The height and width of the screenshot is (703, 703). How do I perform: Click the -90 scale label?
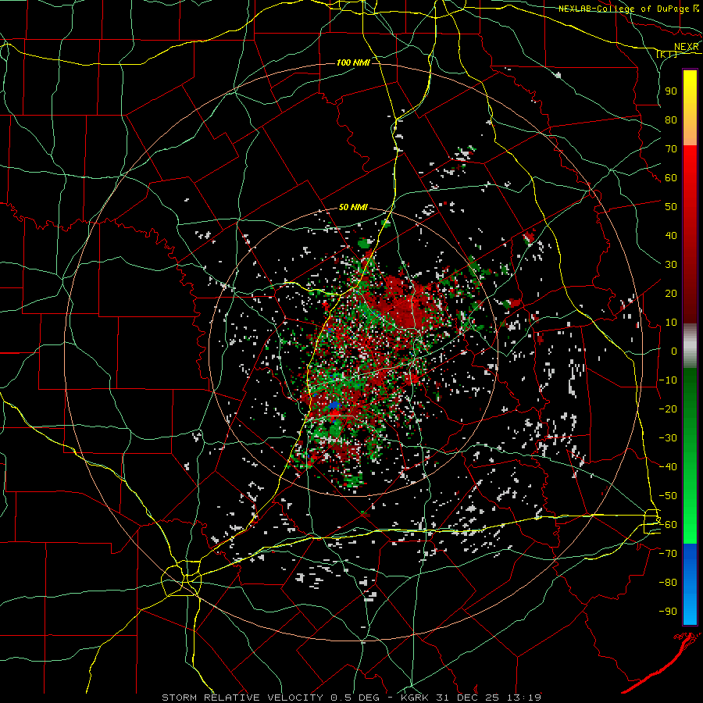[x=668, y=612]
